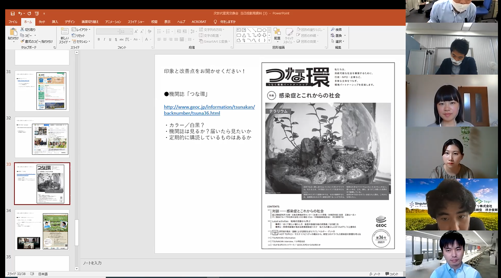Viewport: 501px width, 278px height.
Task: Open Shape Fill (図形の塗りつぶし) dropdown
Action: (x=310, y=29)
